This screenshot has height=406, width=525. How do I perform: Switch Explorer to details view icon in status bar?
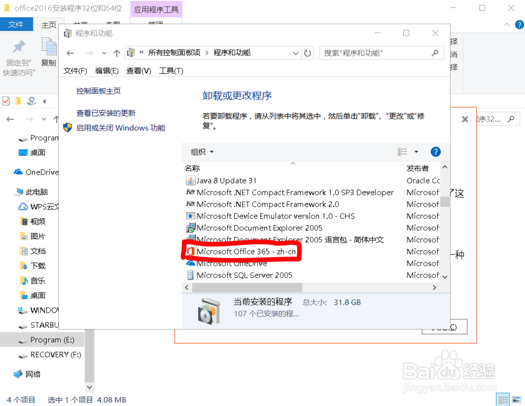click(x=503, y=400)
